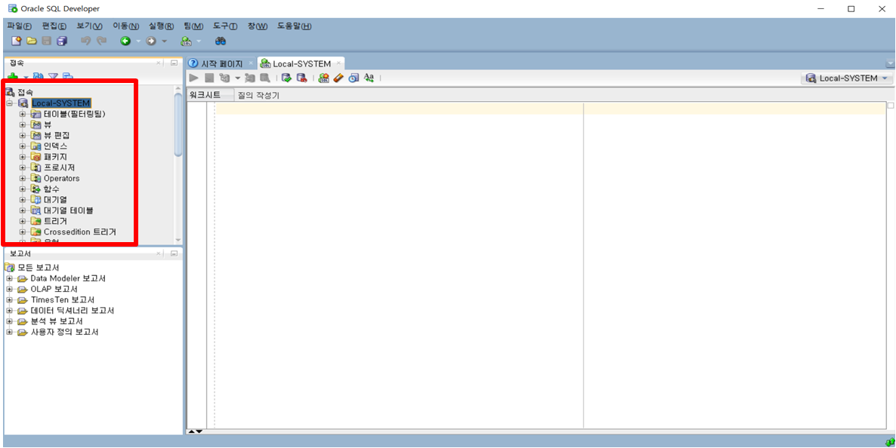Viewport: 896px width, 448px height.
Task: Close the 시작 페이지 tab
Action: (251, 63)
